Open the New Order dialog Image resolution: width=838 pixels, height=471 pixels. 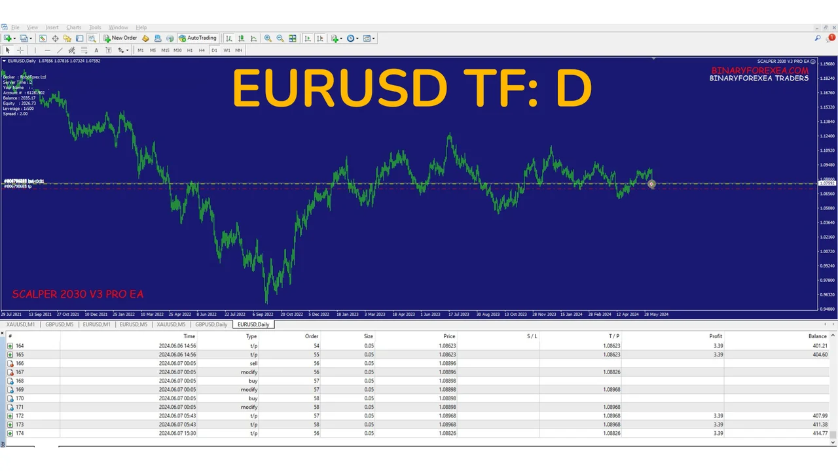[120, 38]
